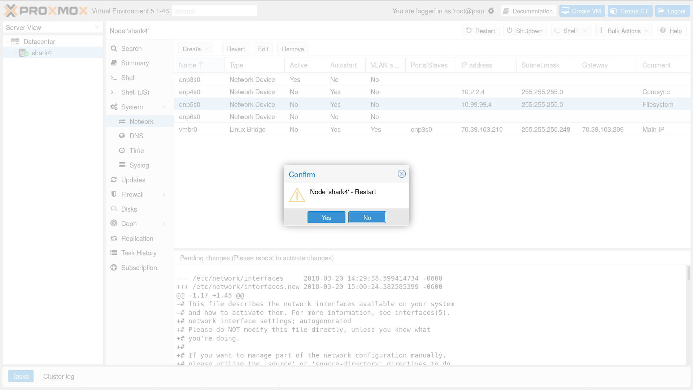Select the enp3s0 network row
This screenshot has height=390, width=693.
click(x=432, y=79)
